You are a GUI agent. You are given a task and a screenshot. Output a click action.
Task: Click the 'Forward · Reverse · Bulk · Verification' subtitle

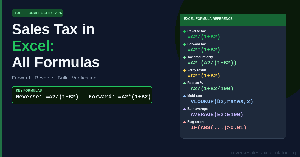54,78
